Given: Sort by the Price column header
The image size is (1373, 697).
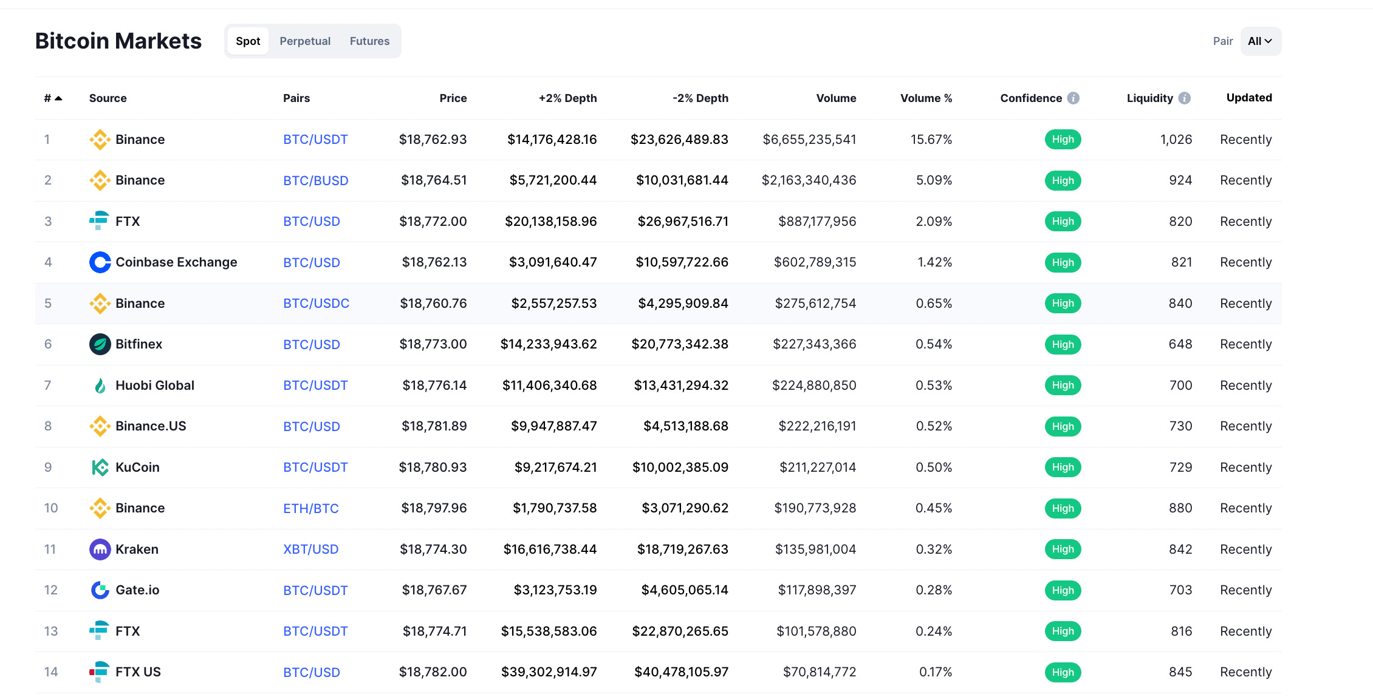Looking at the screenshot, I should (453, 98).
